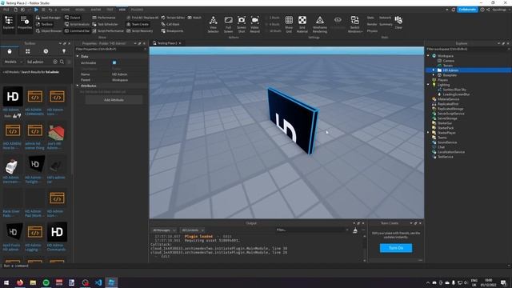Click the Toolbox search field
The image size is (512, 288).
[x=39, y=62]
